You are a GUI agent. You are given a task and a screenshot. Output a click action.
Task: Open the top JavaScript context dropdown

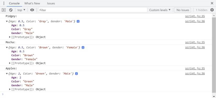[x=21, y=10]
